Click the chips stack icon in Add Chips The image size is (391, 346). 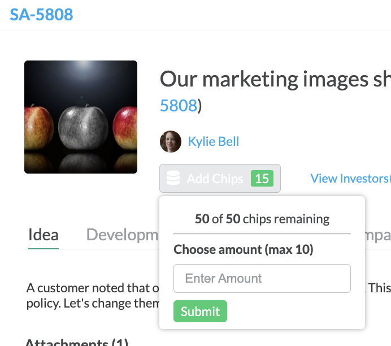[x=173, y=178]
